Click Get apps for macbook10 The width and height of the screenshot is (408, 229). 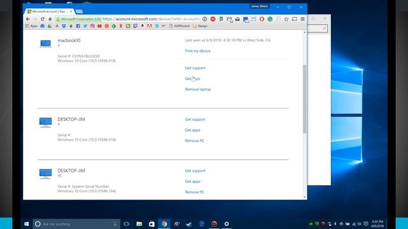[x=193, y=78]
